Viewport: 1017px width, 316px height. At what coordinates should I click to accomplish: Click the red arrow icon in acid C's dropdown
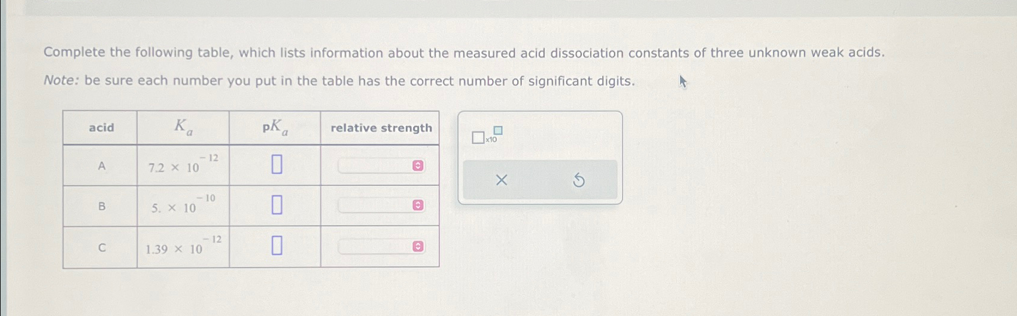click(418, 247)
